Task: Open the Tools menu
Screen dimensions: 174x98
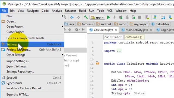Action: 101,11
